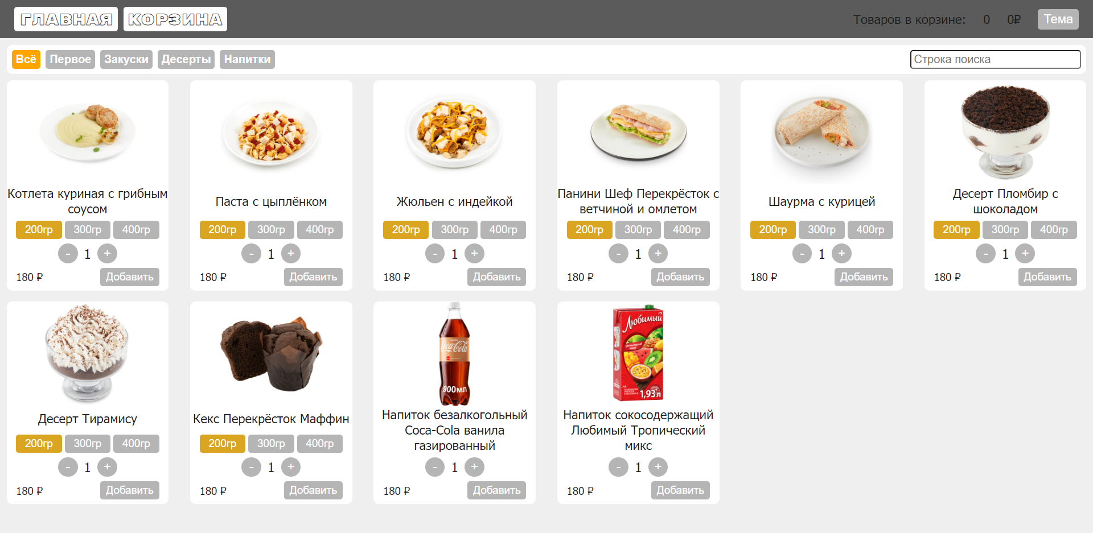The image size is (1093, 533).
Task: Filter menu by Напитки category
Action: [x=247, y=59]
